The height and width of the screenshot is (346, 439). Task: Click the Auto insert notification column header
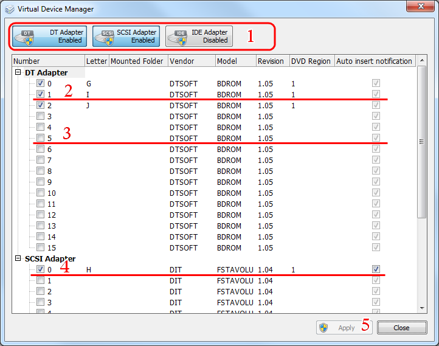pos(374,61)
